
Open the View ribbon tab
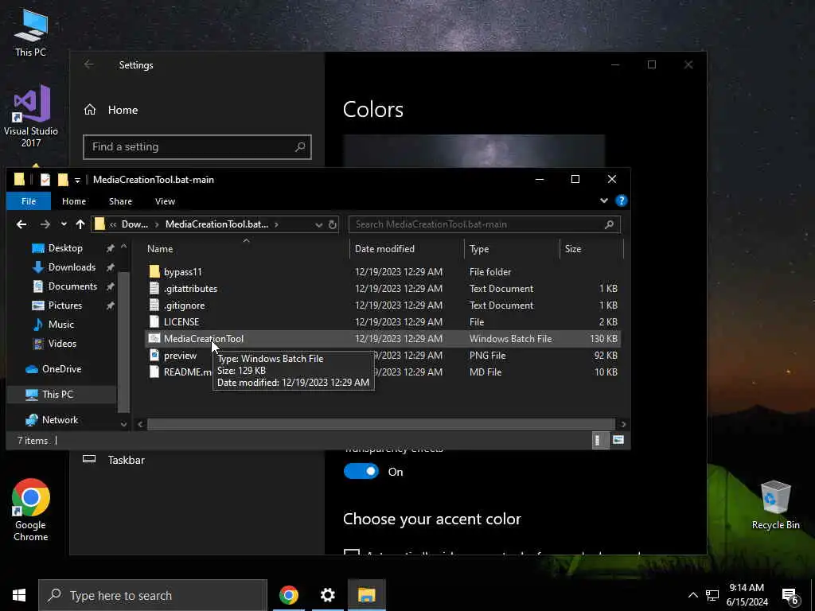165,201
